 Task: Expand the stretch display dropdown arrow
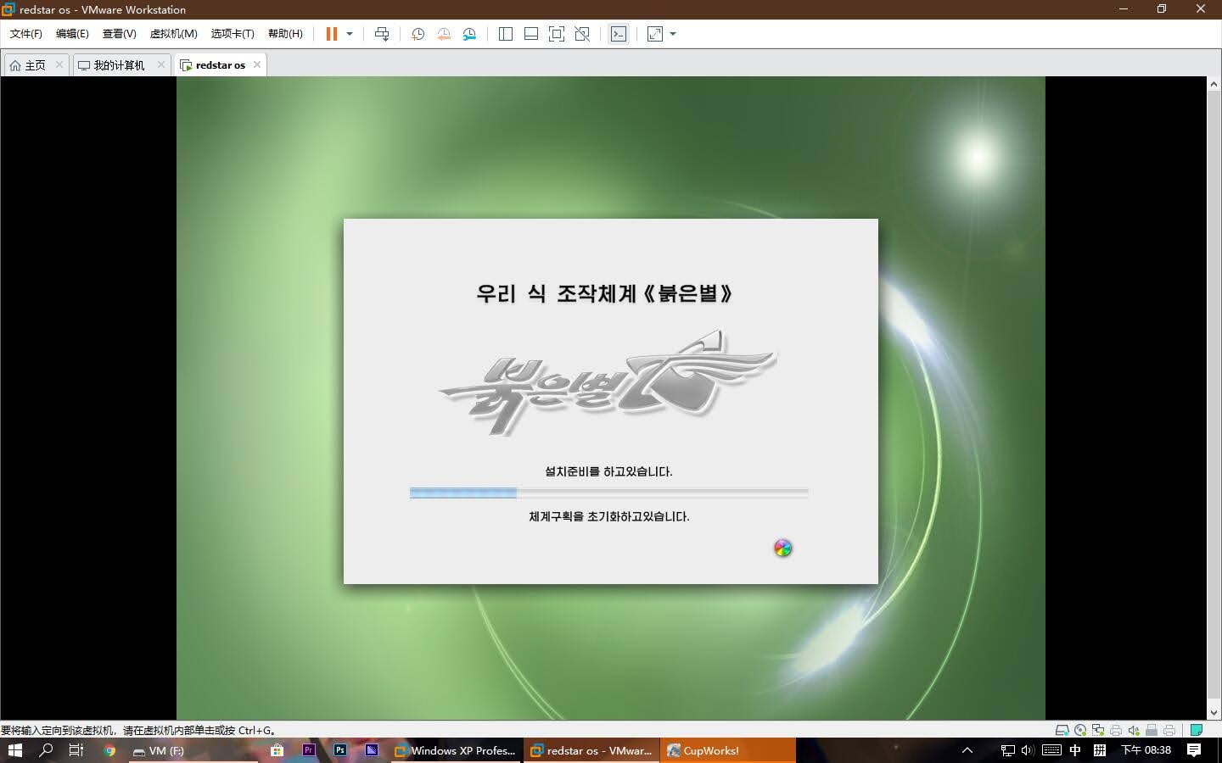coord(673,34)
